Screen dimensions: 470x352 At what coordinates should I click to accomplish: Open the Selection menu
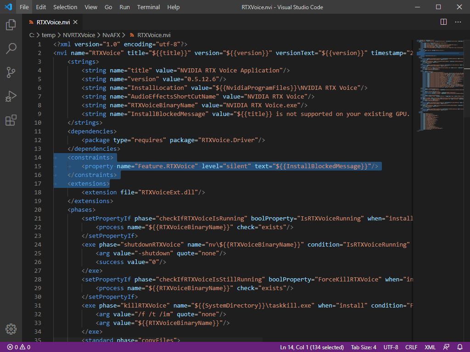click(65, 7)
